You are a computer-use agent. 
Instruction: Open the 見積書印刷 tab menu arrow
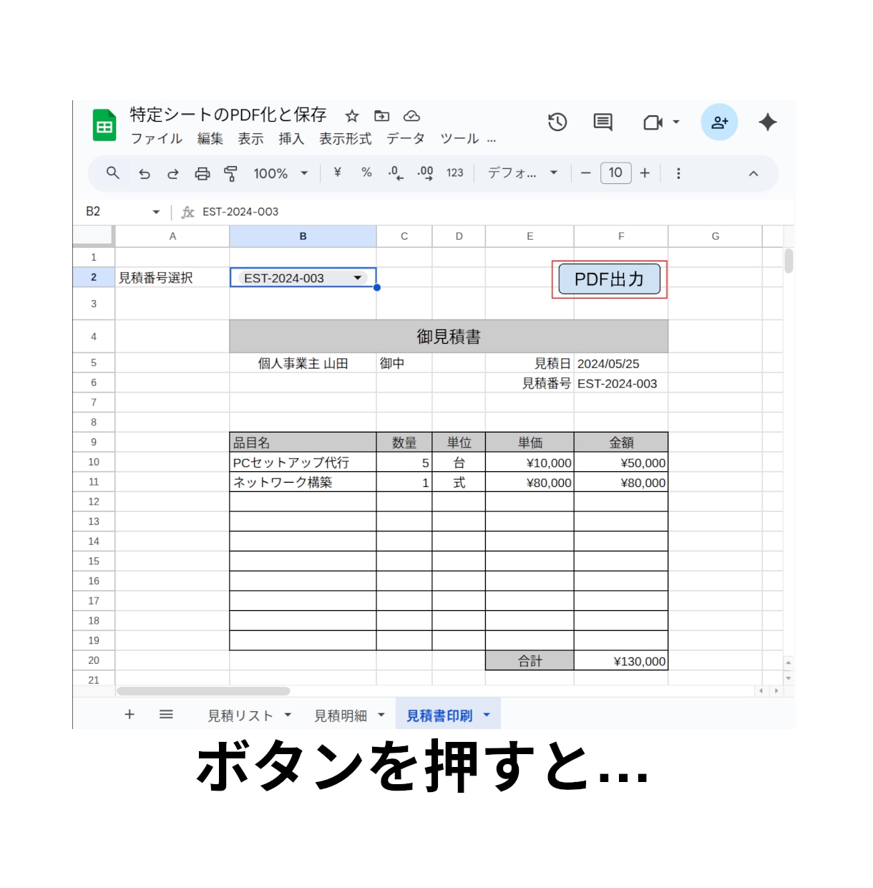[487, 715]
